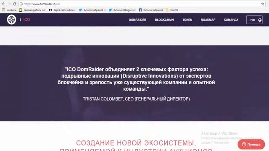Click the DomRaider round logo
The height and width of the screenshot is (151, 269).
point(11,20)
